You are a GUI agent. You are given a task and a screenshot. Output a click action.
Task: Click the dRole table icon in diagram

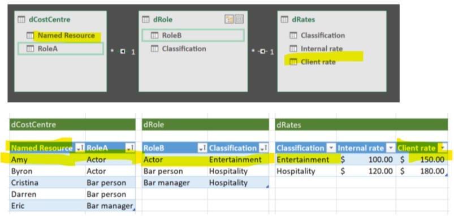click(x=146, y=20)
